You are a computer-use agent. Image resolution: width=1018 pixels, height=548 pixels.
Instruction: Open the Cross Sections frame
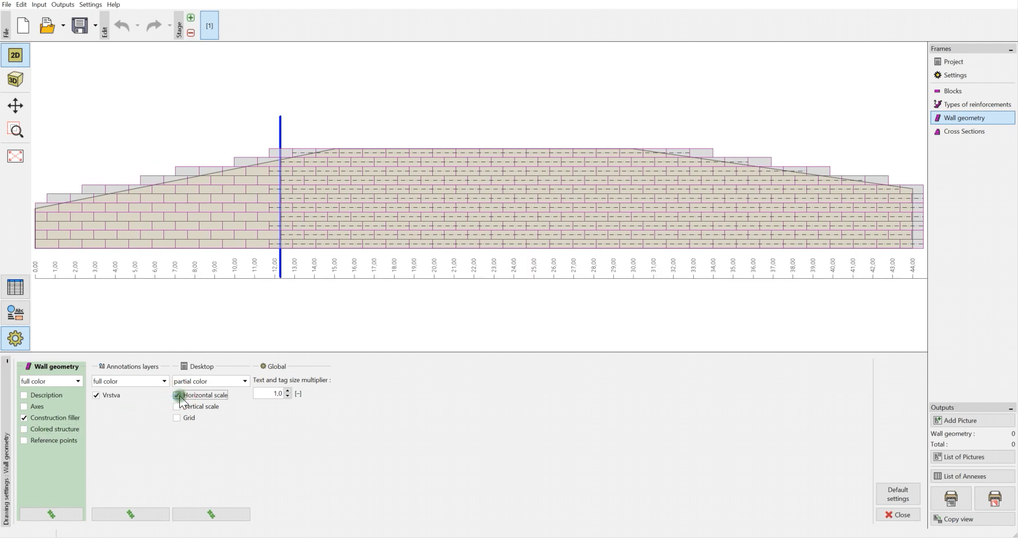963,131
